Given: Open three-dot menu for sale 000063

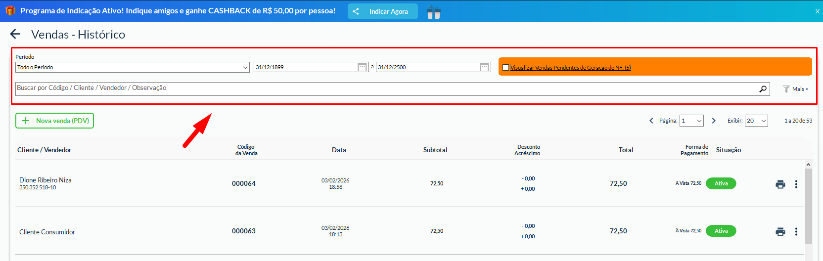Looking at the screenshot, I should (x=796, y=231).
